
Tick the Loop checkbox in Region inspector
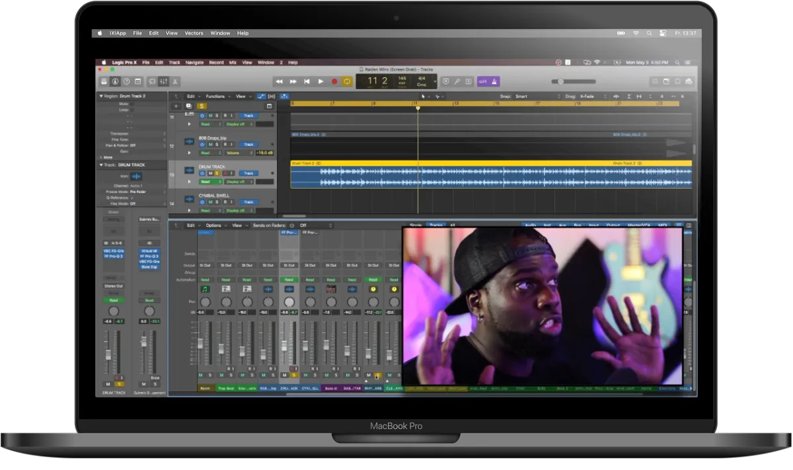point(132,110)
